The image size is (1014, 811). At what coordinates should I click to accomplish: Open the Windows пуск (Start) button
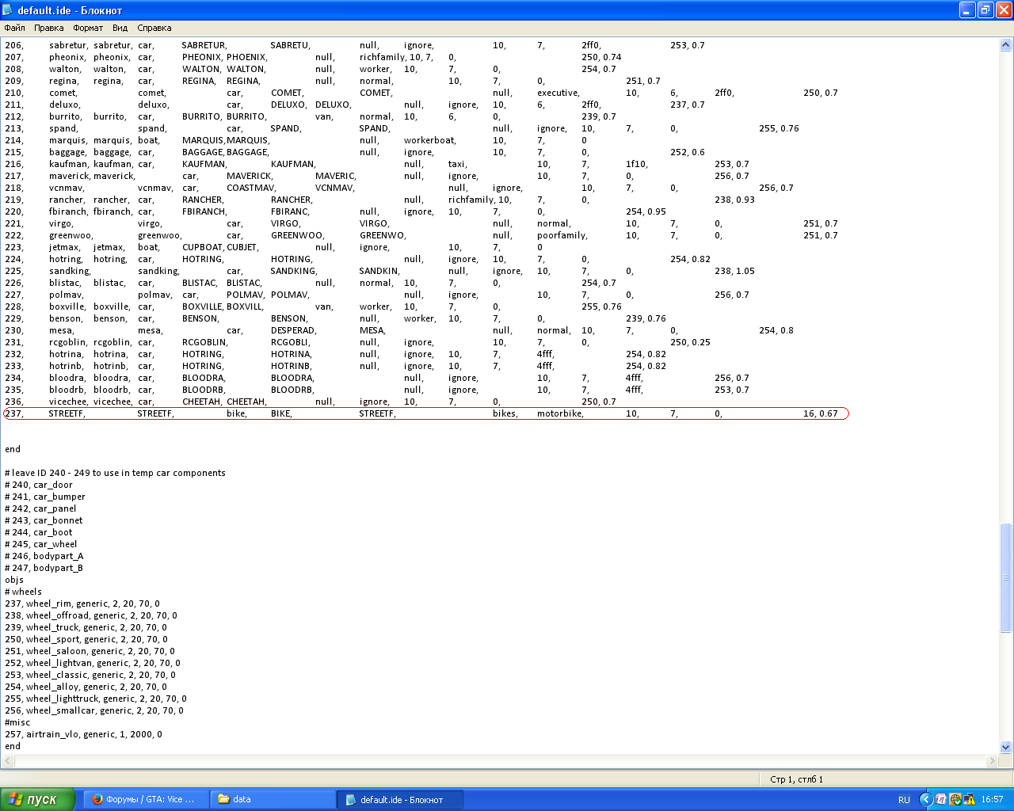coord(37,799)
